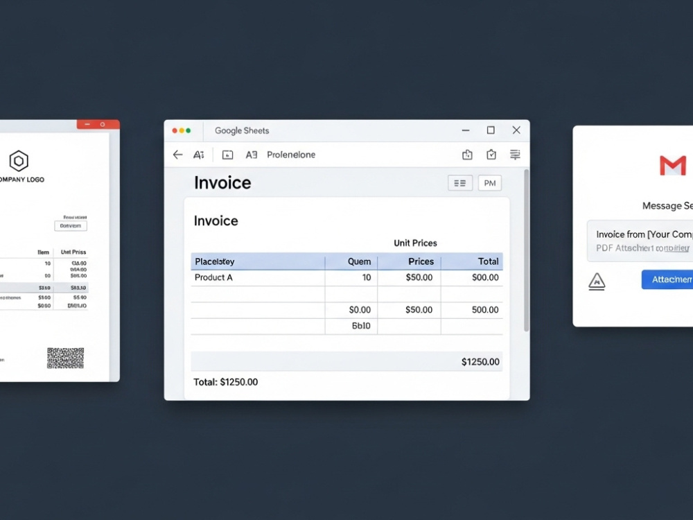Viewport: 693px width, 520px height.
Task: Click the minimize dash in red PDF title bar
Action: 87,125
